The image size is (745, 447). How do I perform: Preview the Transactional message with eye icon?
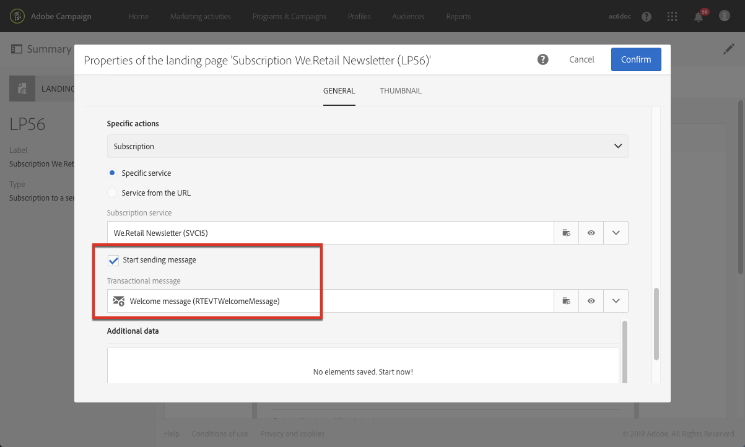[591, 301]
